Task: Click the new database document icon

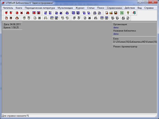Action: pyautogui.click(x=107, y=13)
